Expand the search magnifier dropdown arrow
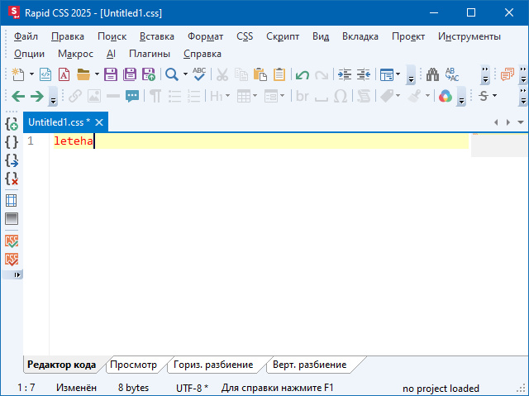The height and width of the screenshot is (396, 529). click(185, 74)
